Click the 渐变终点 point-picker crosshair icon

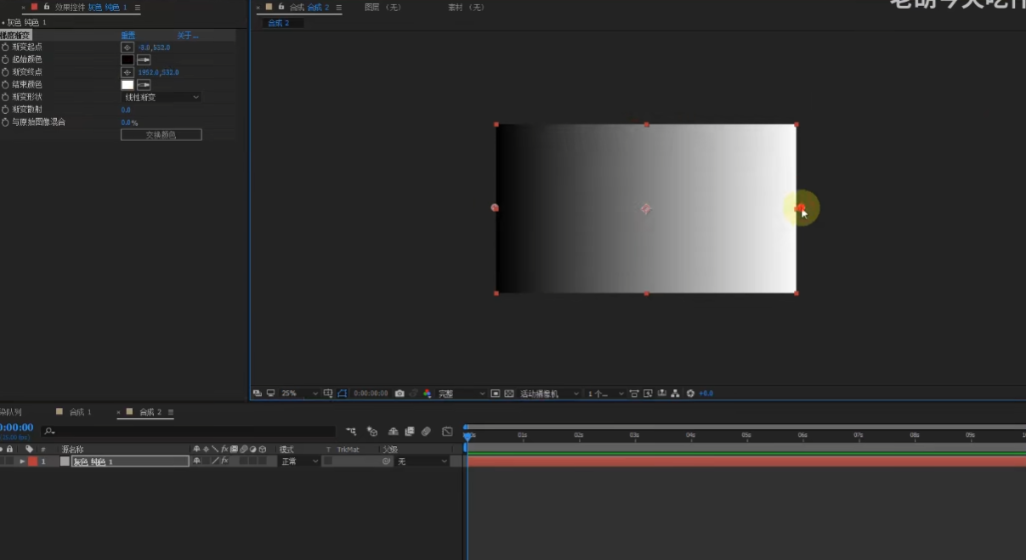[127, 72]
